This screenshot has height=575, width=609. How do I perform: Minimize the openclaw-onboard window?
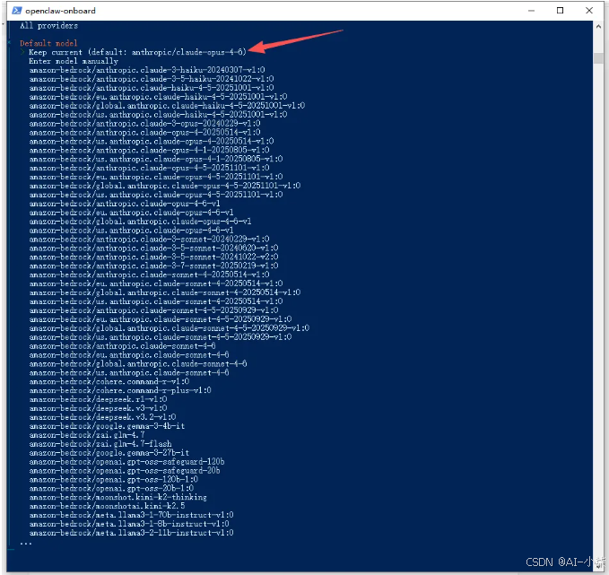click(531, 11)
